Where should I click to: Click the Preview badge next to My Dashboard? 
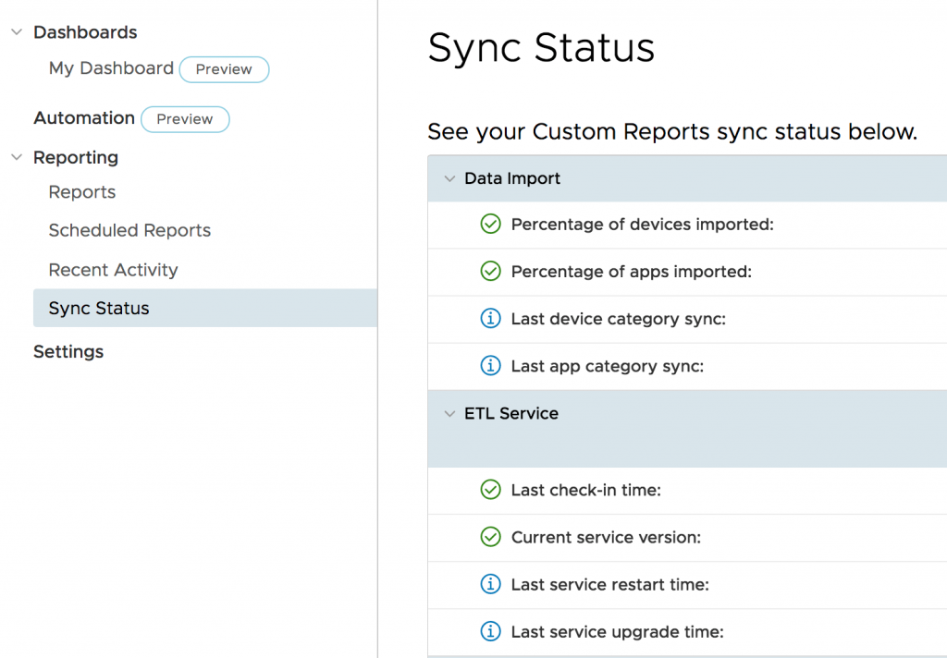coord(224,69)
